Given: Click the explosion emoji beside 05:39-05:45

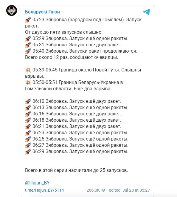Looking at the screenshot, I should pyautogui.click(x=28, y=70).
